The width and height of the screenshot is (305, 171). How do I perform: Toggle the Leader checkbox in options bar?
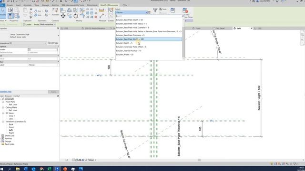(24, 25)
